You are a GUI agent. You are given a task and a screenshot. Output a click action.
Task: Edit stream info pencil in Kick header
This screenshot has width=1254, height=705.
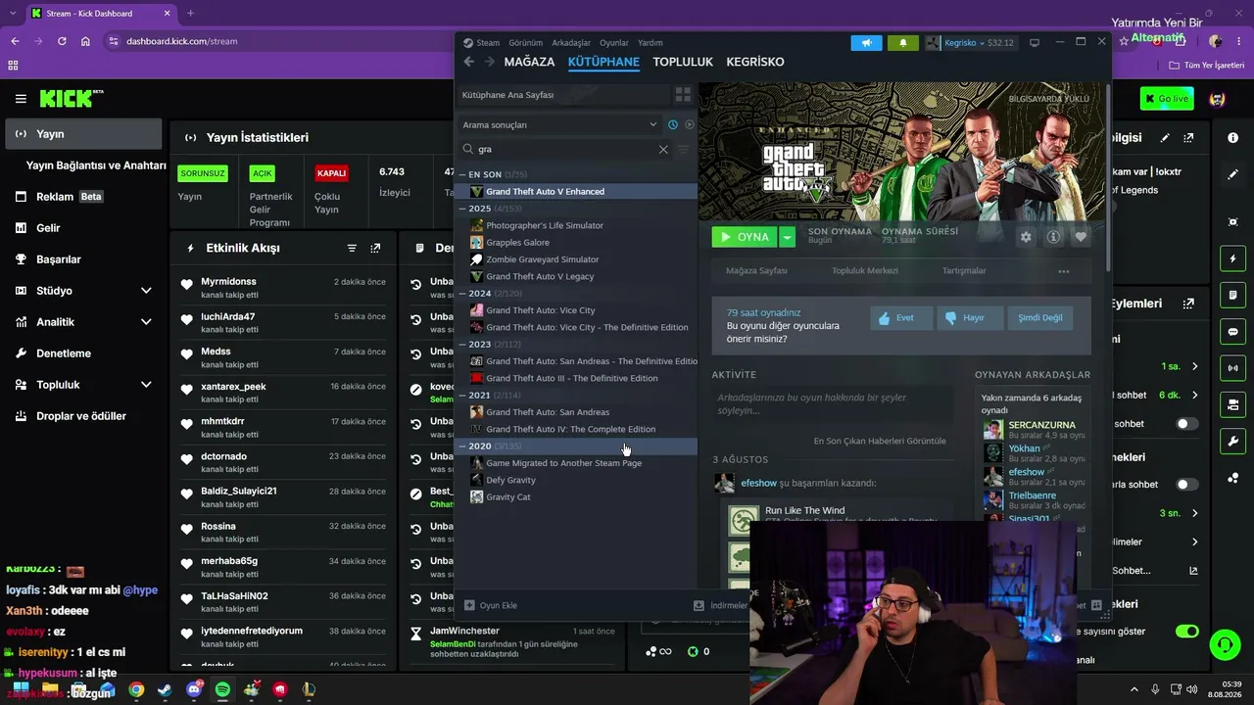pyautogui.click(x=1165, y=138)
